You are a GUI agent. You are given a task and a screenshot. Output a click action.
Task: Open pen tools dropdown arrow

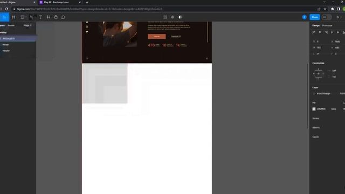tap(35, 17)
